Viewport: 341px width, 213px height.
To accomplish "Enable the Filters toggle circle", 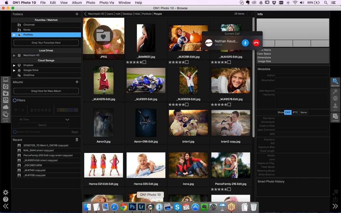I will [15, 100].
